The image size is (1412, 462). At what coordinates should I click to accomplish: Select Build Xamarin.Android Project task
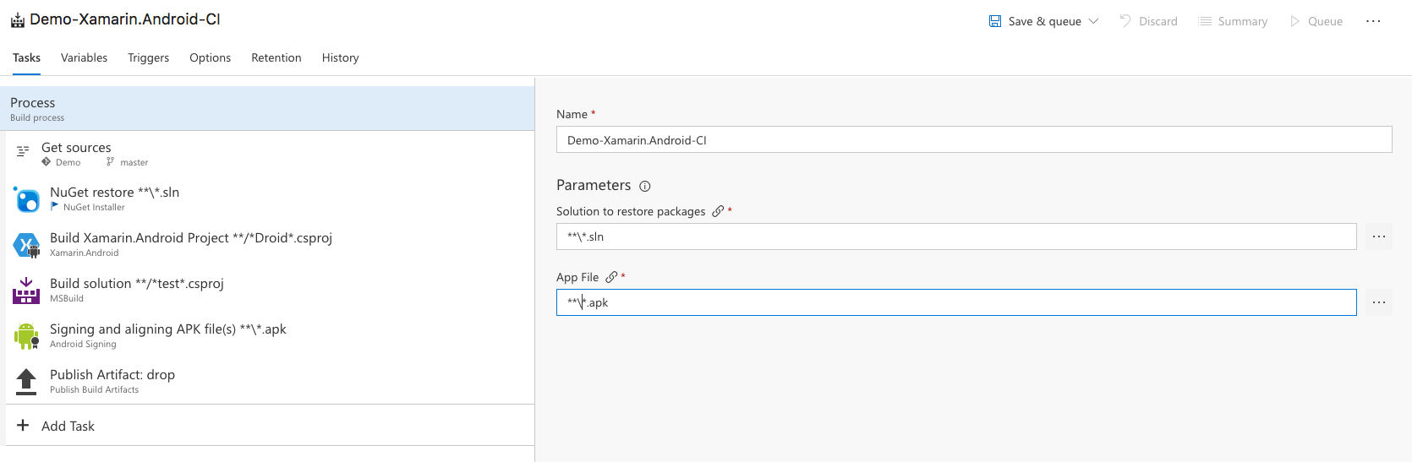tap(270, 245)
